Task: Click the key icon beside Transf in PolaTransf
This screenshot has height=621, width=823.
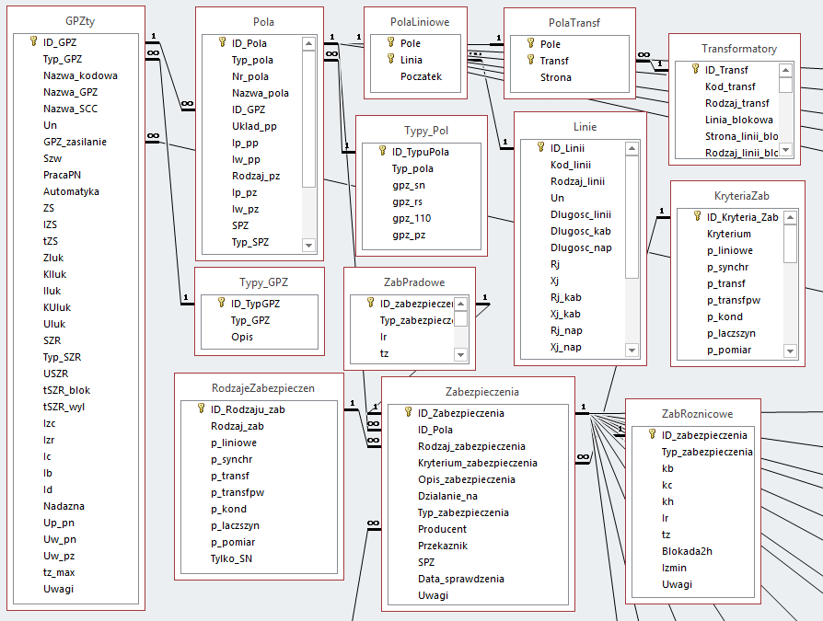Action: (531, 60)
